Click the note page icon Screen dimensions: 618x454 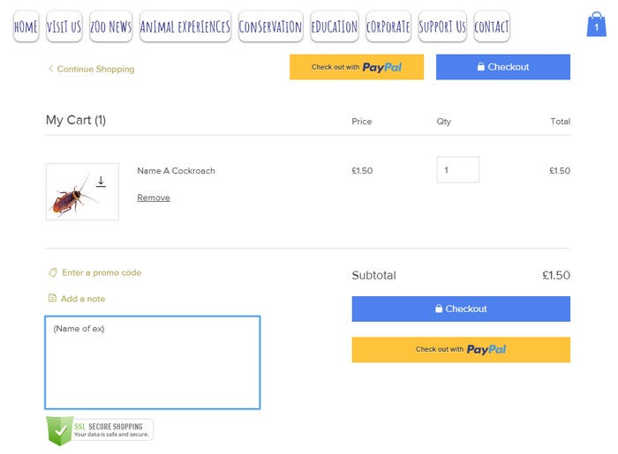click(52, 299)
